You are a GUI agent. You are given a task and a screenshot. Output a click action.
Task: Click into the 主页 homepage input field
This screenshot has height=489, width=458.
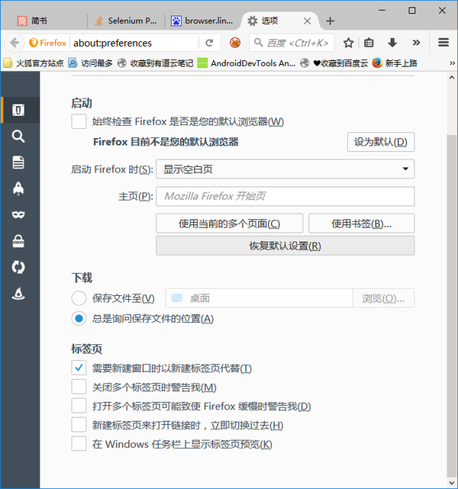(x=285, y=196)
